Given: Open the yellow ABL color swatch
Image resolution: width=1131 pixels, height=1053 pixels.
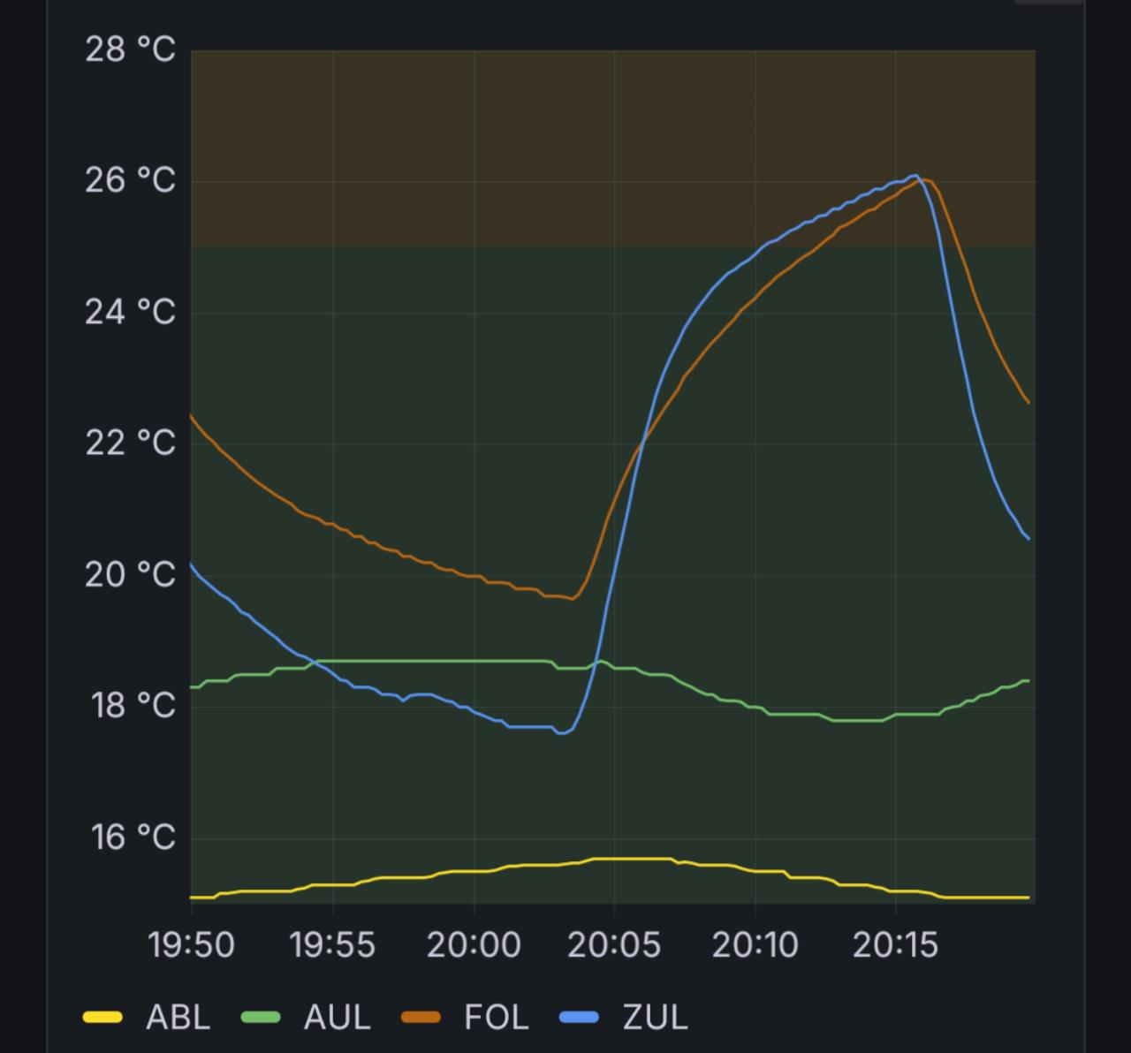Looking at the screenshot, I should pos(102,1018).
